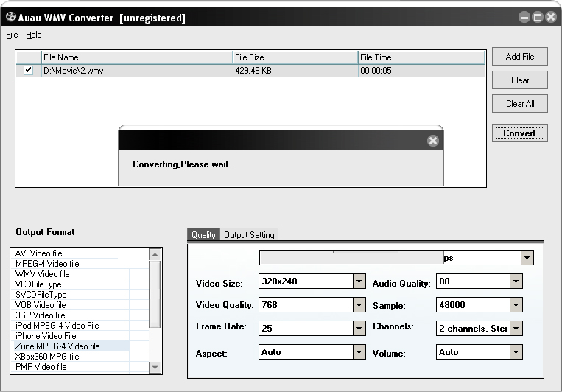Click the 80 Audio Quality field
This screenshot has width=562, height=392.
point(473,281)
